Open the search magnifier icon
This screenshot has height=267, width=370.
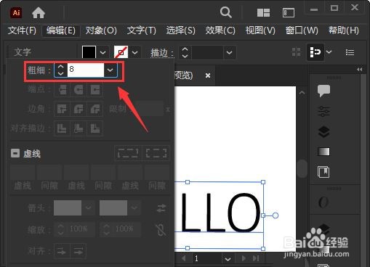pos(226,12)
